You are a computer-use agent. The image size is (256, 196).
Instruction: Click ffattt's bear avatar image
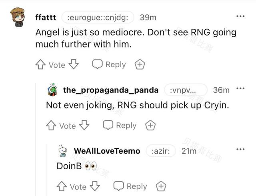tap(18, 17)
